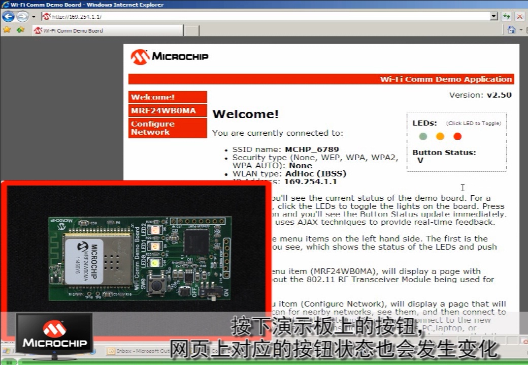Open the Home button dropdown arrow
528x365 pixels.
[x=520, y=30]
